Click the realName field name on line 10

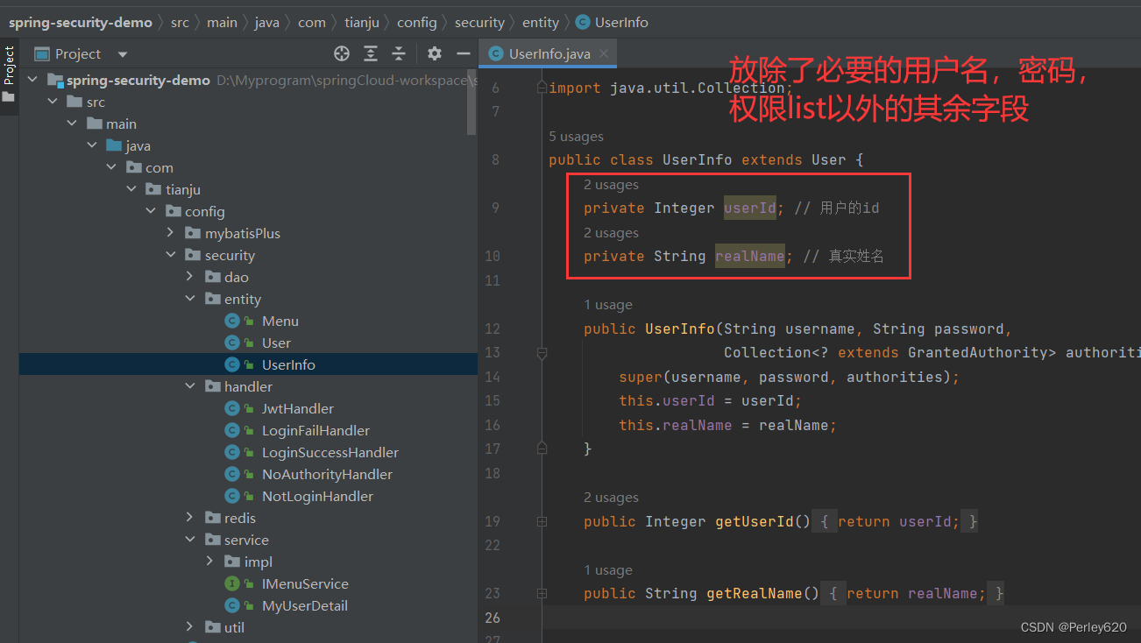[x=750, y=256]
